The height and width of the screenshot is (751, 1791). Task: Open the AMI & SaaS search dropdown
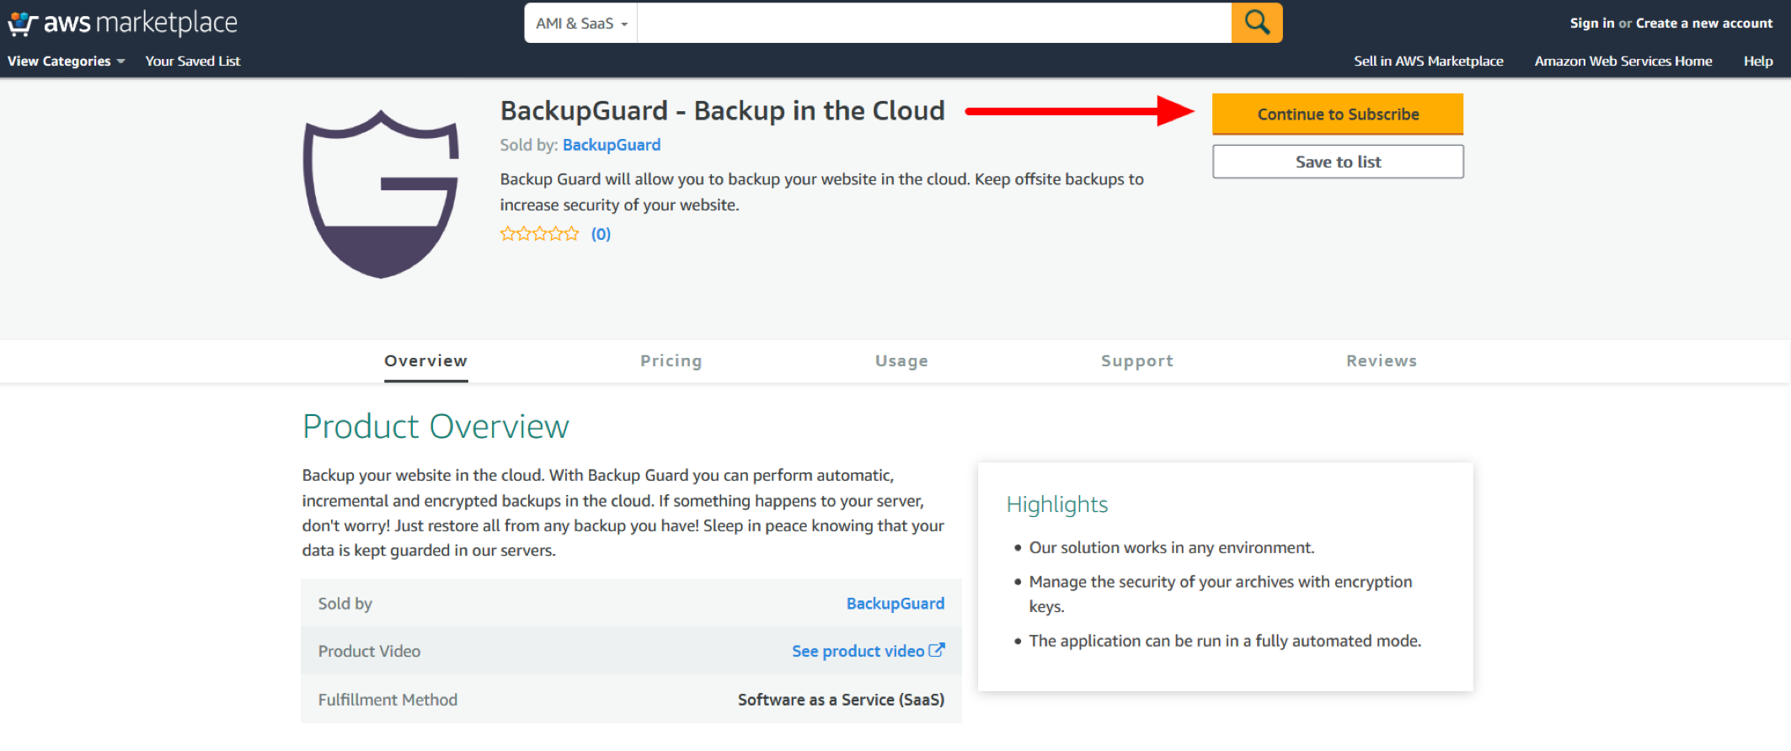[x=581, y=24]
